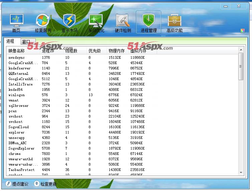The height and width of the screenshot is (191, 252).
Task: Select the 查杀木马 trojan scan icon
Action: click(69, 23)
